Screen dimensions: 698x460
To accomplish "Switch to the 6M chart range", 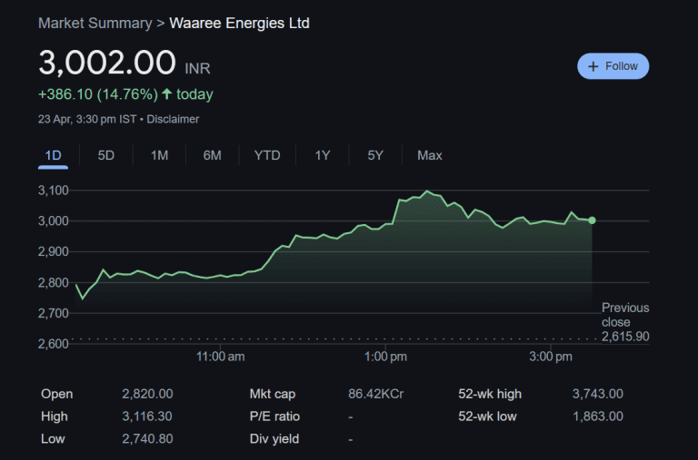I will pos(212,155).
